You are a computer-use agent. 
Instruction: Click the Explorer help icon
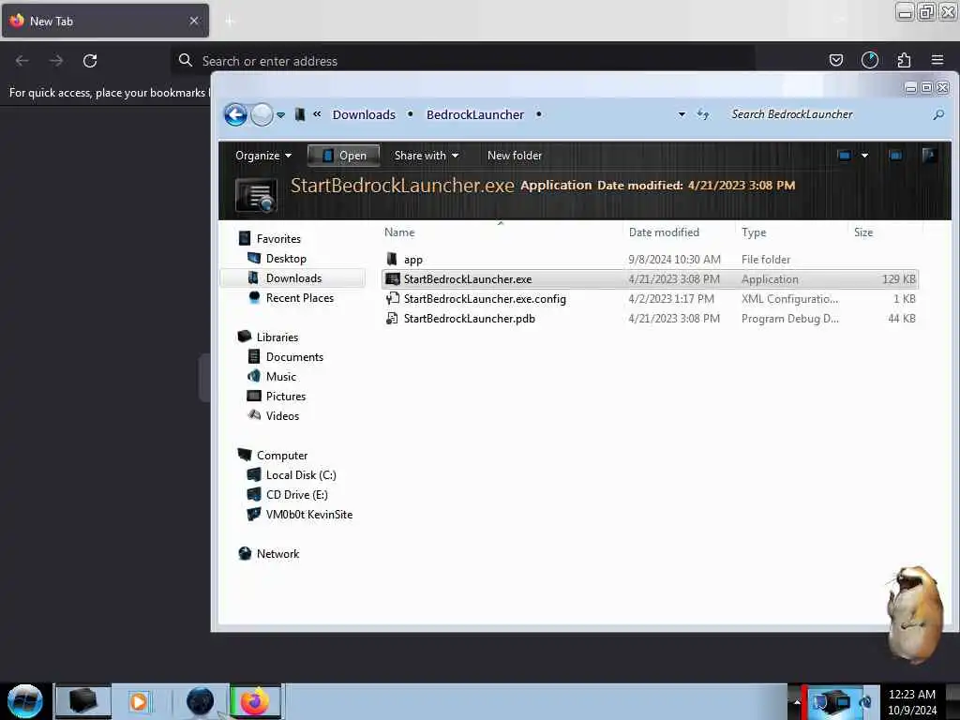pyautogui.click(x=929, y=155)
